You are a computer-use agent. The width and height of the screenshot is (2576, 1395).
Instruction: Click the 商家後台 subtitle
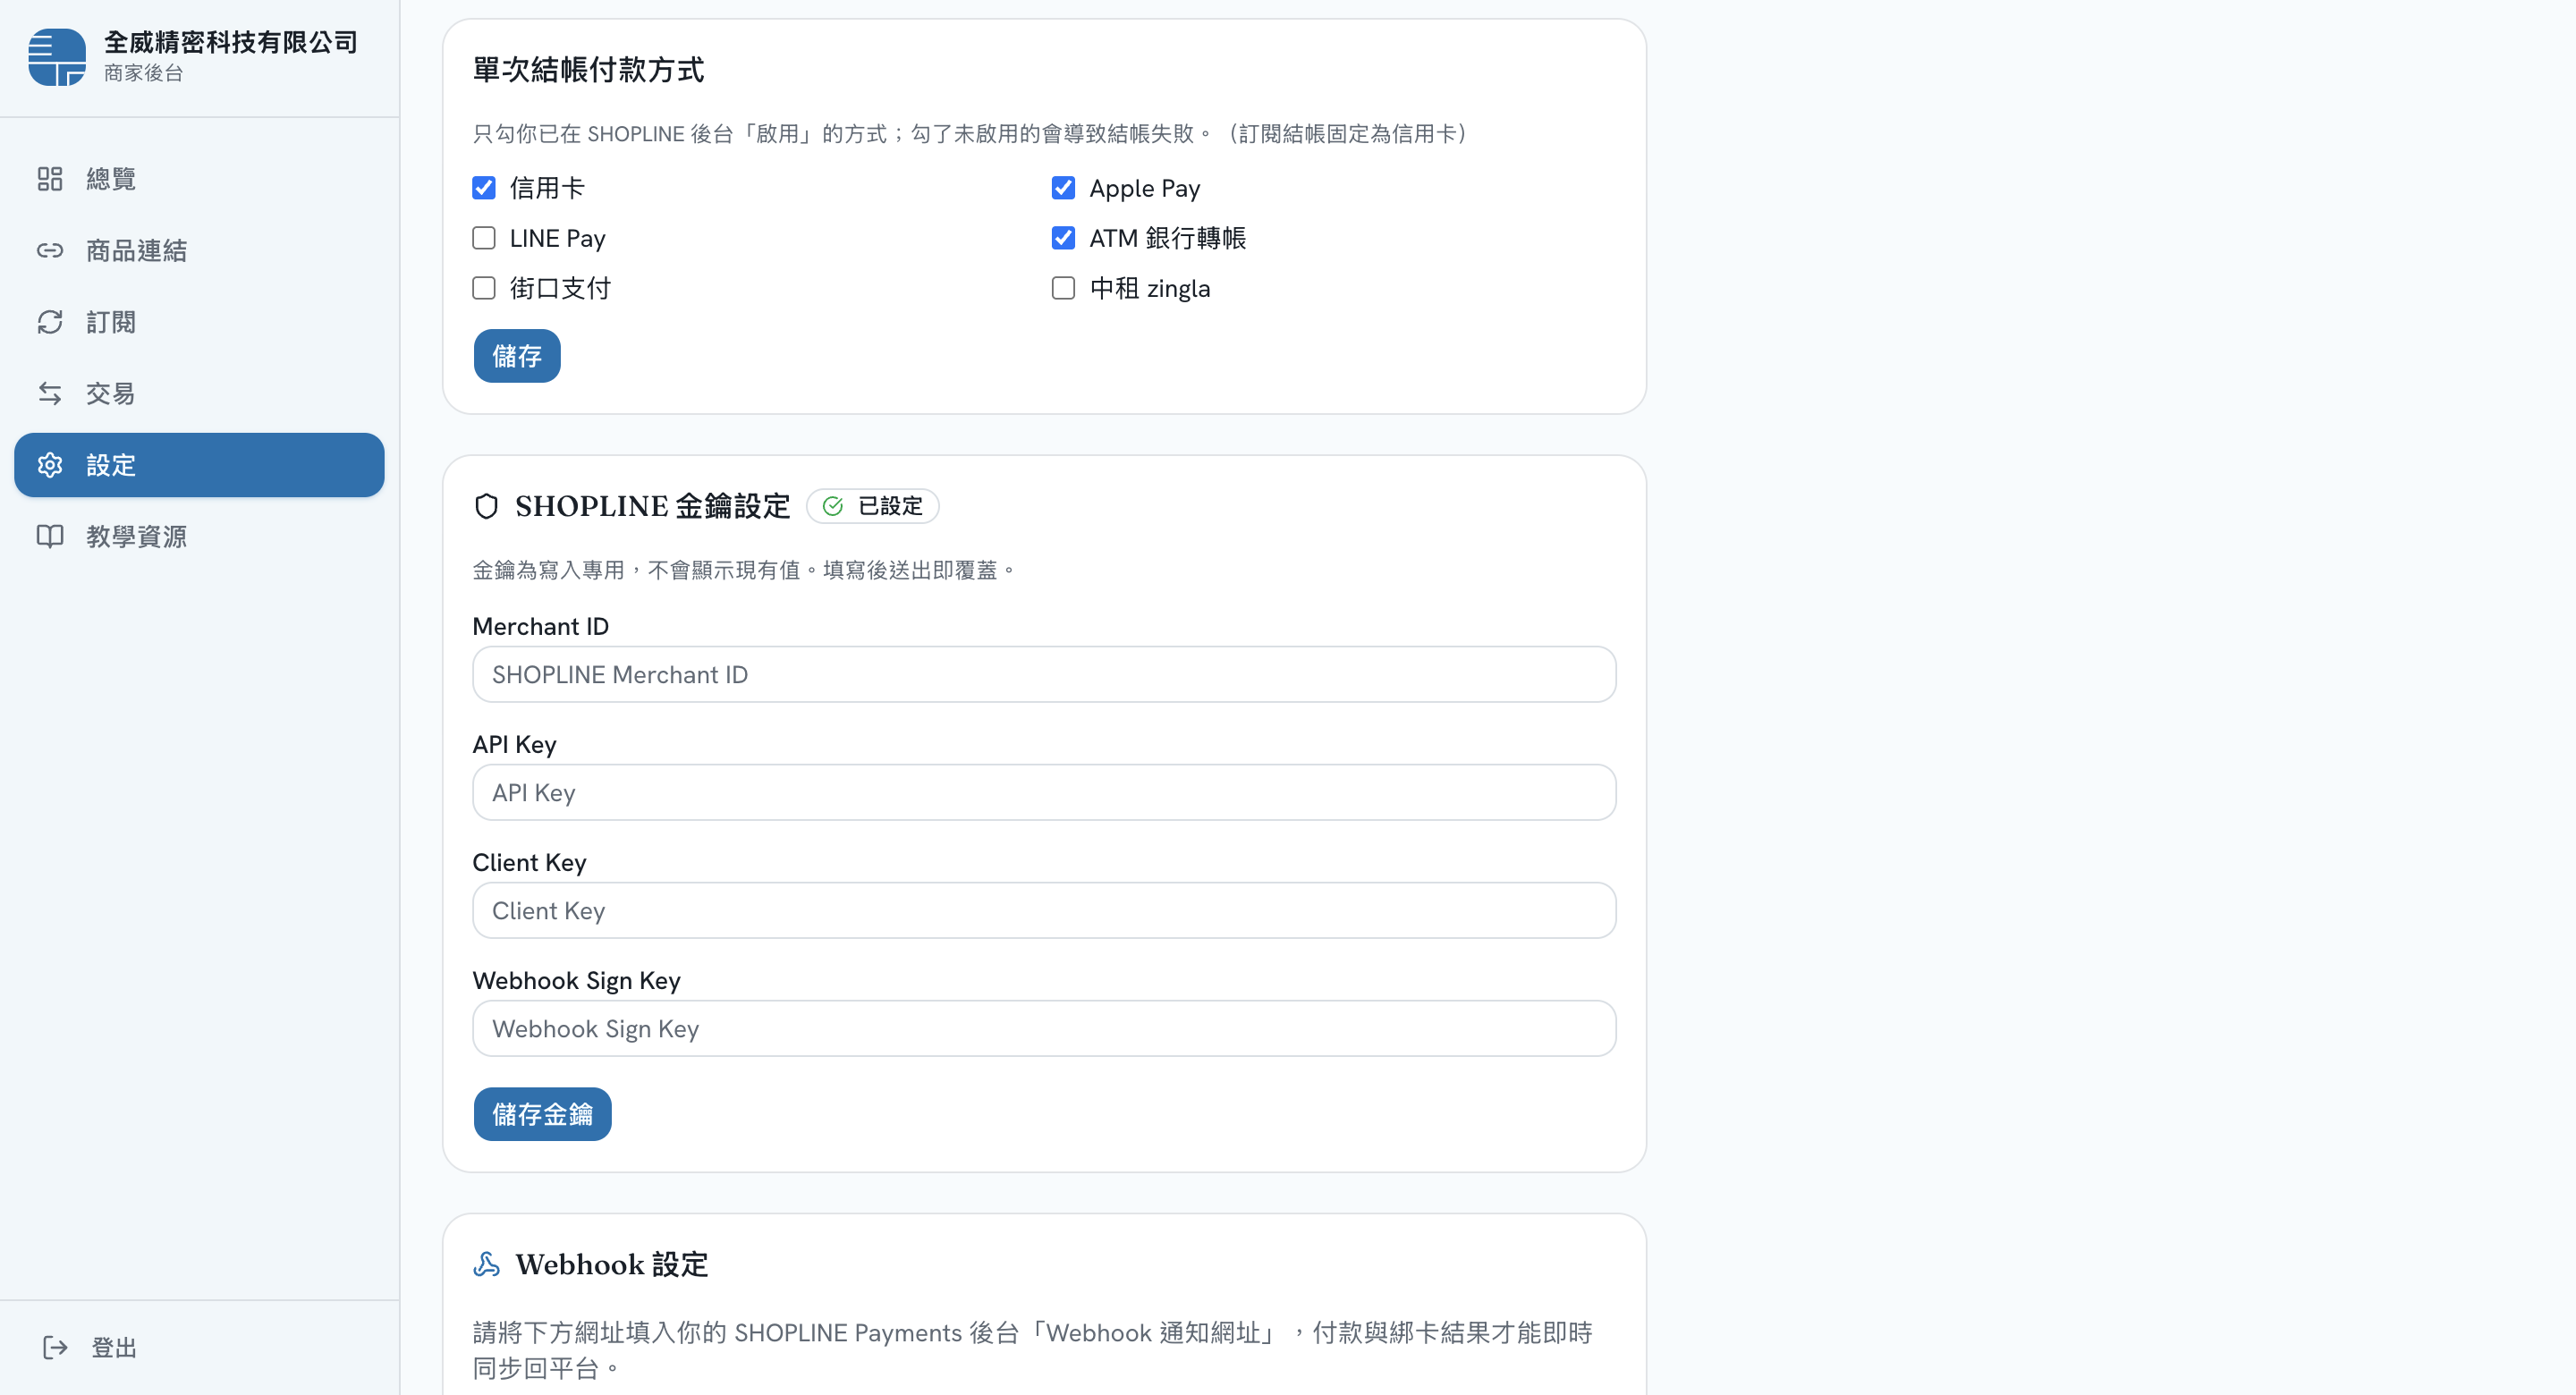tap(144, 73)
